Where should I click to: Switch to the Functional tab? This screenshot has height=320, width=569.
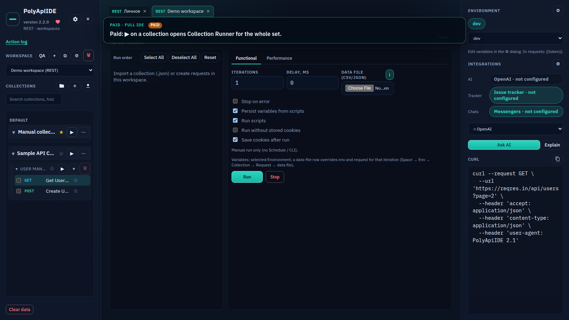pos(246,58)
